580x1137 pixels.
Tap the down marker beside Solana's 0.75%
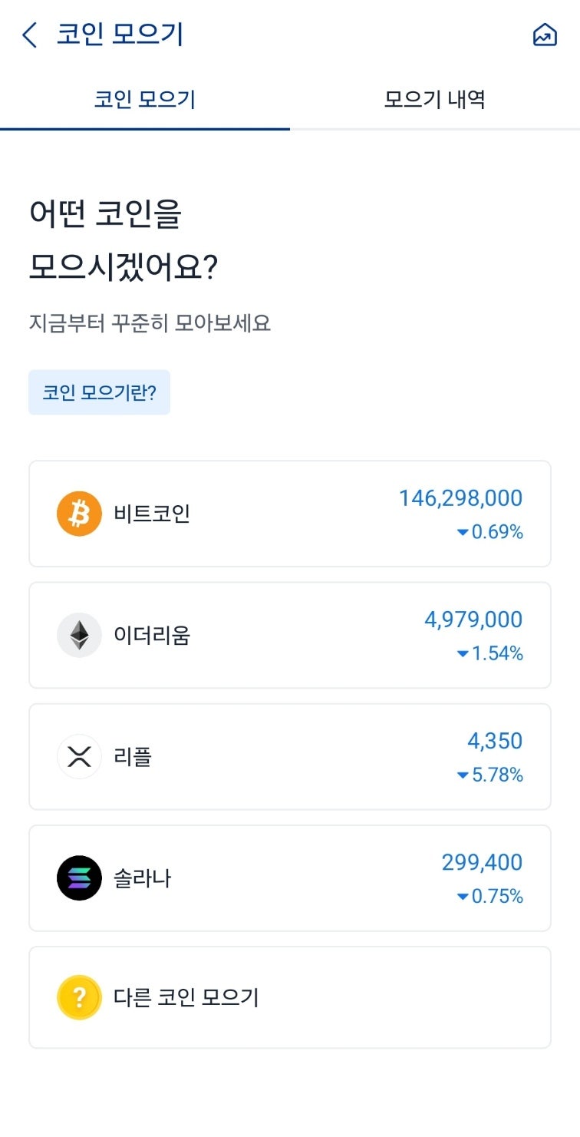coord(463,896)
